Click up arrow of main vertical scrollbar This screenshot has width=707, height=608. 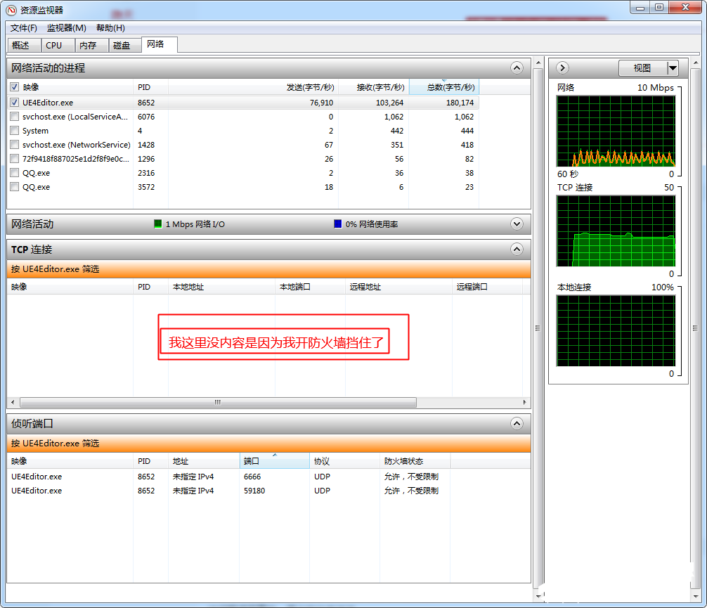[538, 63]
